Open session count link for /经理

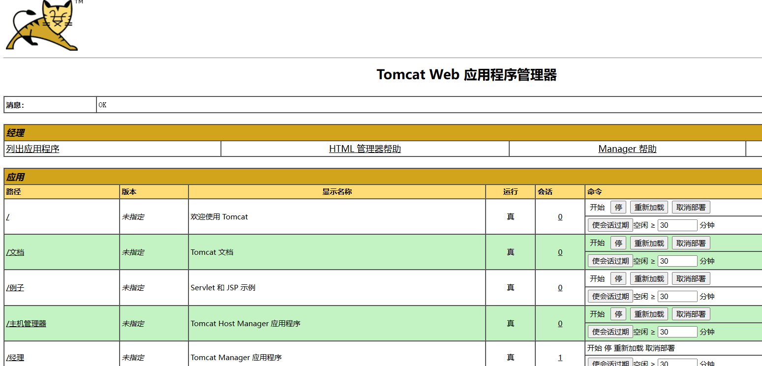560,358
